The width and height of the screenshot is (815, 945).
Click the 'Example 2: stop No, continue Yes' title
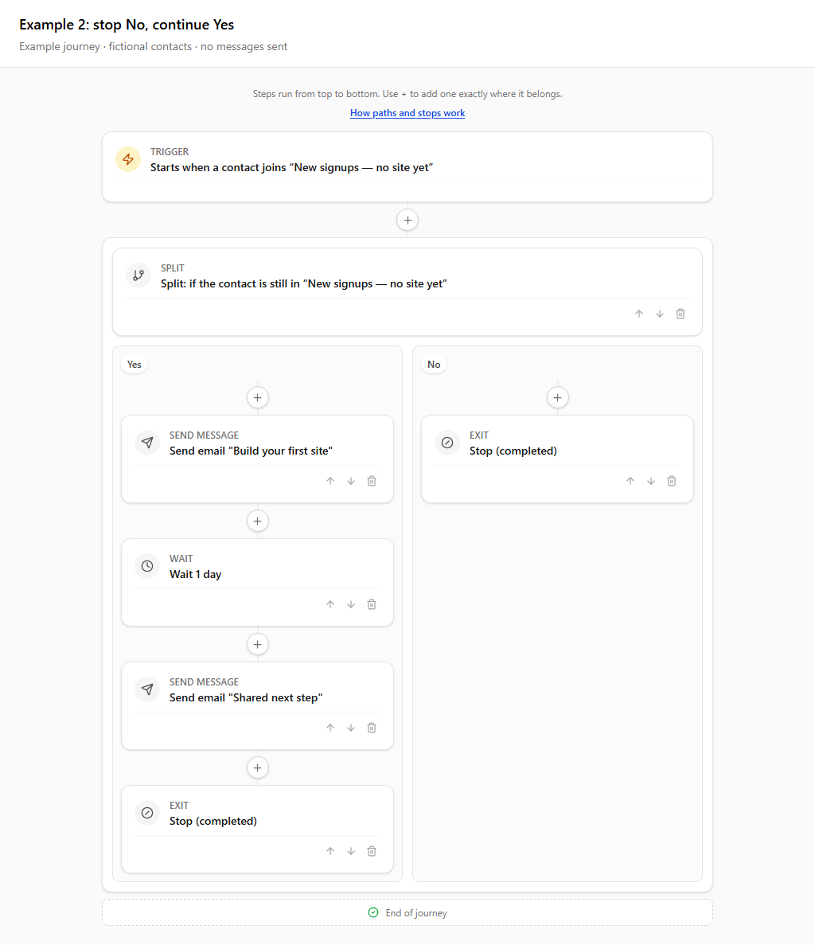click(127, 25)
